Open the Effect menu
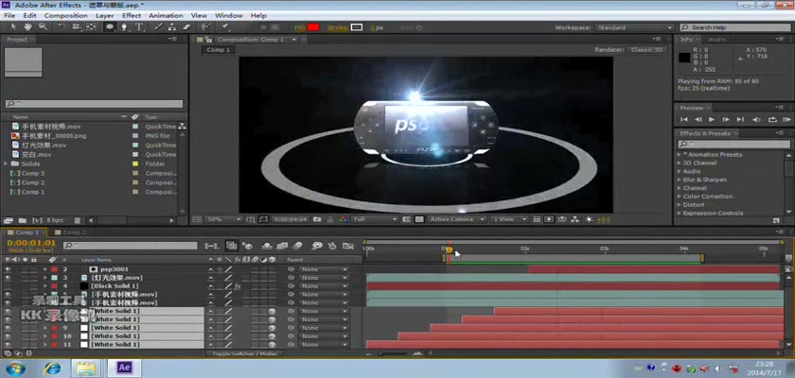The height and width of the screenshot is (378, 795). tap(132, 16)
